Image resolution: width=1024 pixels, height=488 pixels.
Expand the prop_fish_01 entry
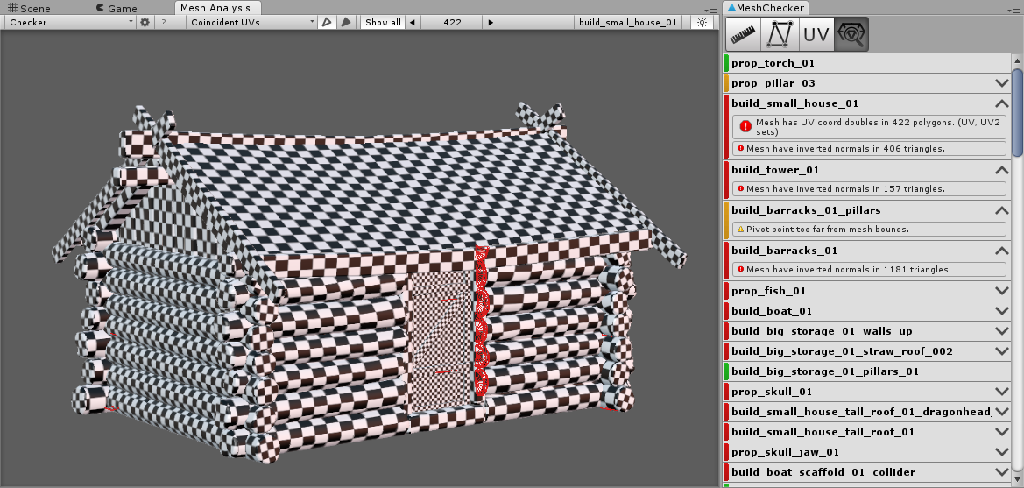click(1002, 291)
